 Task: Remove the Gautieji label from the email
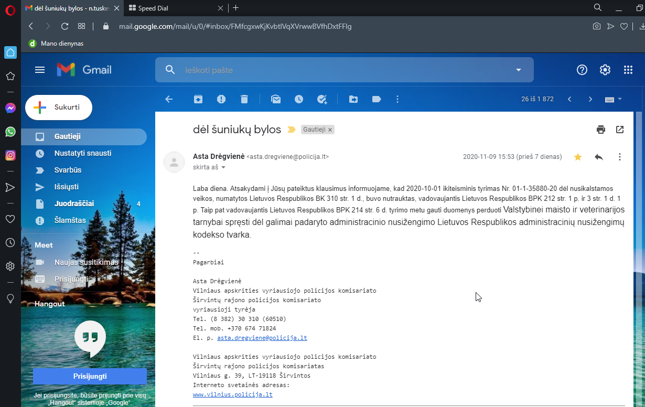pyautogui.click(x=330, y=130)
